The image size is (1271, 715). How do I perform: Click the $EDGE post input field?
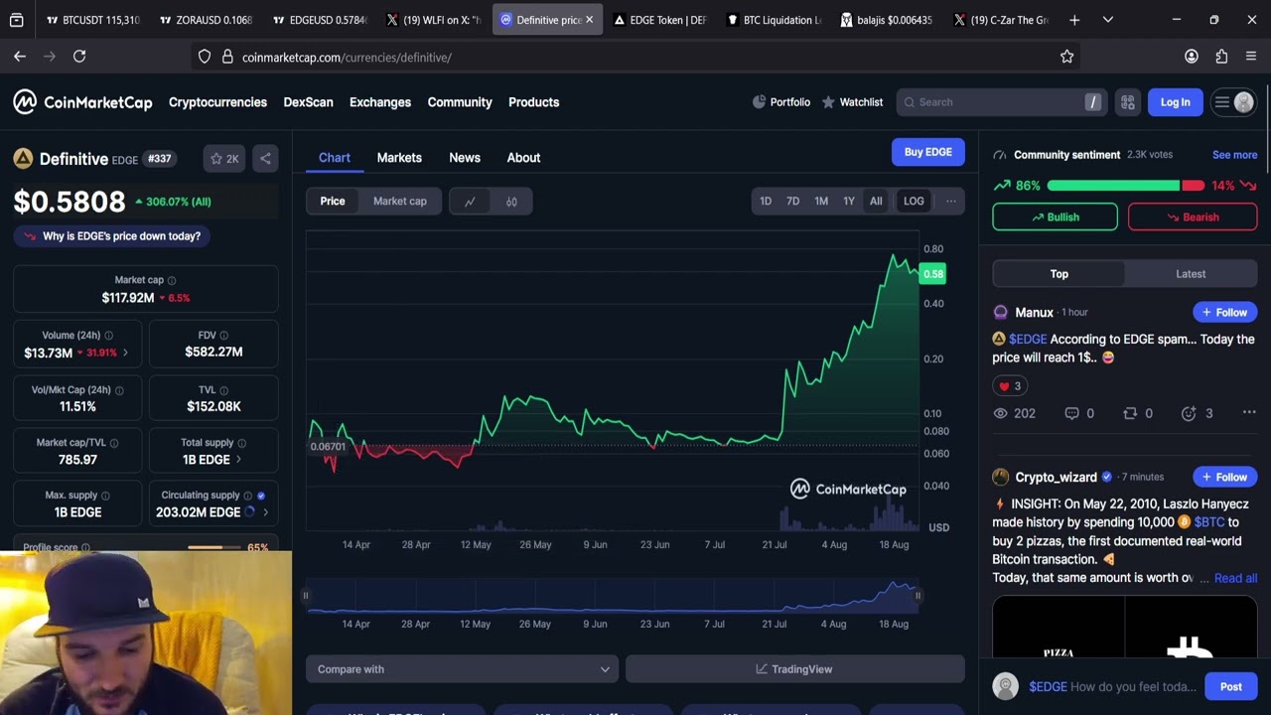(x=1112, y=687)
